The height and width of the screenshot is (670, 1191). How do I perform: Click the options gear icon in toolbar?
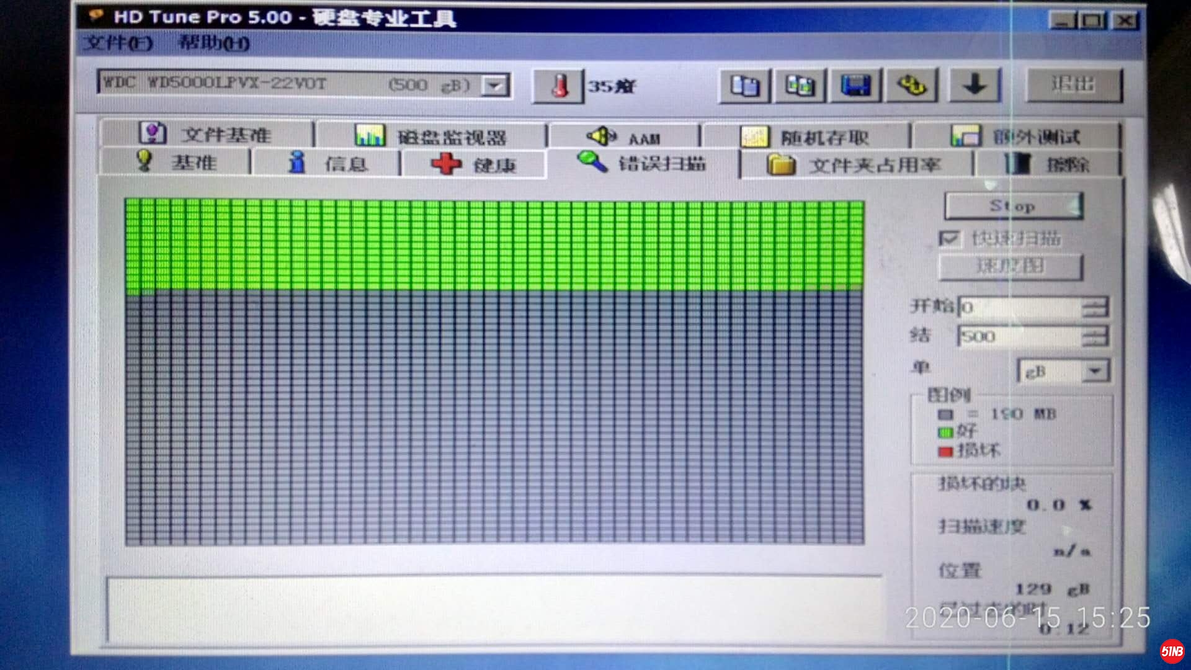click(911, 86)
